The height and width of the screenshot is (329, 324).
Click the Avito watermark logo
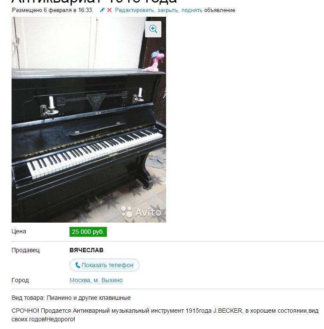pyautogui.click(x=141, y=212)
